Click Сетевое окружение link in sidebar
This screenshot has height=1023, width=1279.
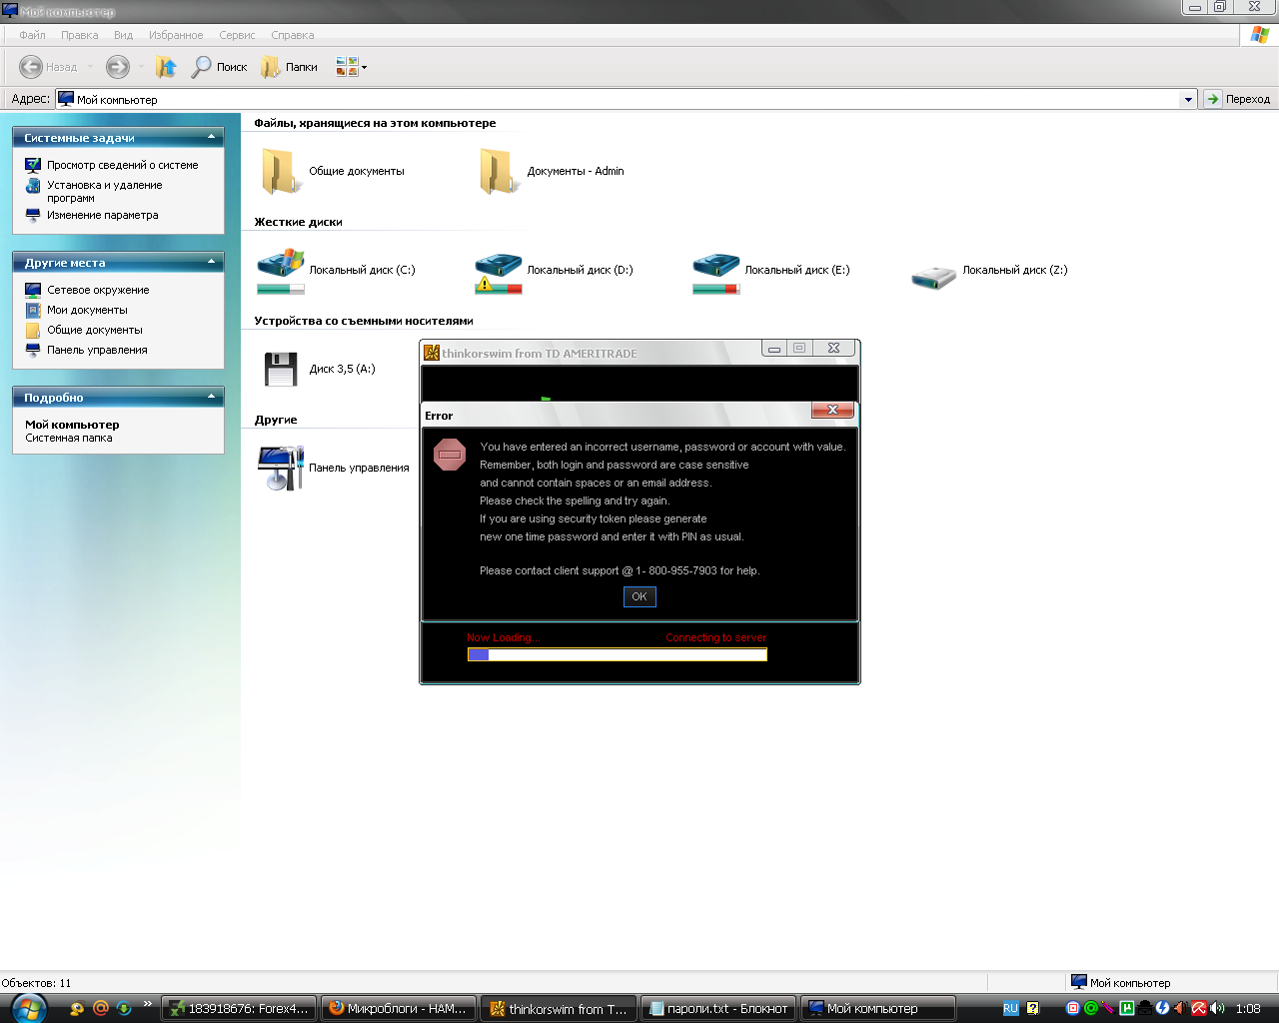tap(98, 290)
